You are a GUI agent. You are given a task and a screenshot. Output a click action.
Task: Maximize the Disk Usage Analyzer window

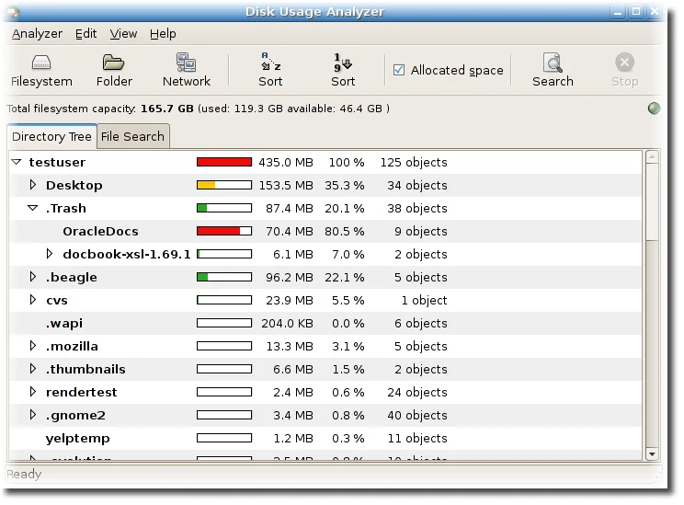[636, 12]
